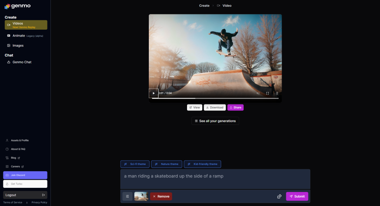Click the Animate icon in sidebar
This screenshot has height=206, width=380.
click(x=9, y=36)
